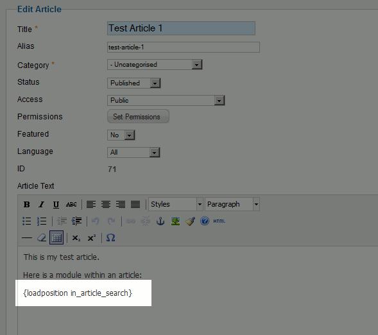The width and height of the screenshot is (378, 335).
Task: Insert a special character Omega
Action: (110, 238)
